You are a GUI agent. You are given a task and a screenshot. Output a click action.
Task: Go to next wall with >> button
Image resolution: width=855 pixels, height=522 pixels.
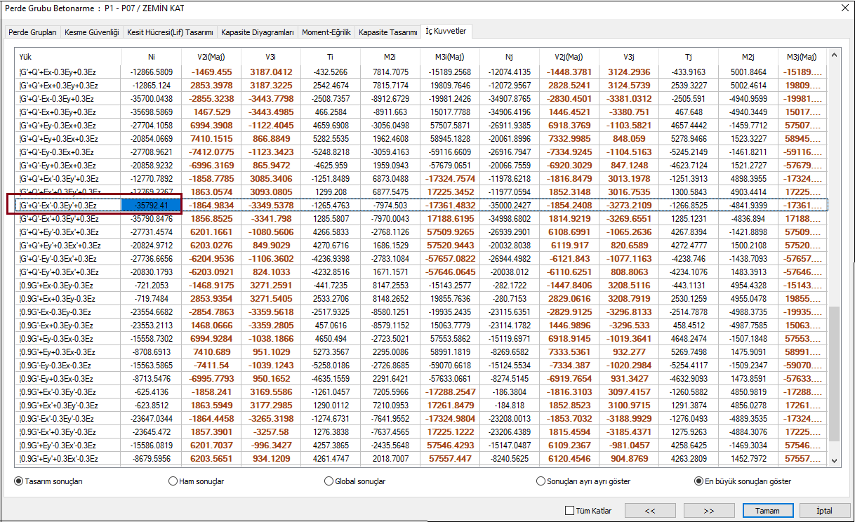708,510
